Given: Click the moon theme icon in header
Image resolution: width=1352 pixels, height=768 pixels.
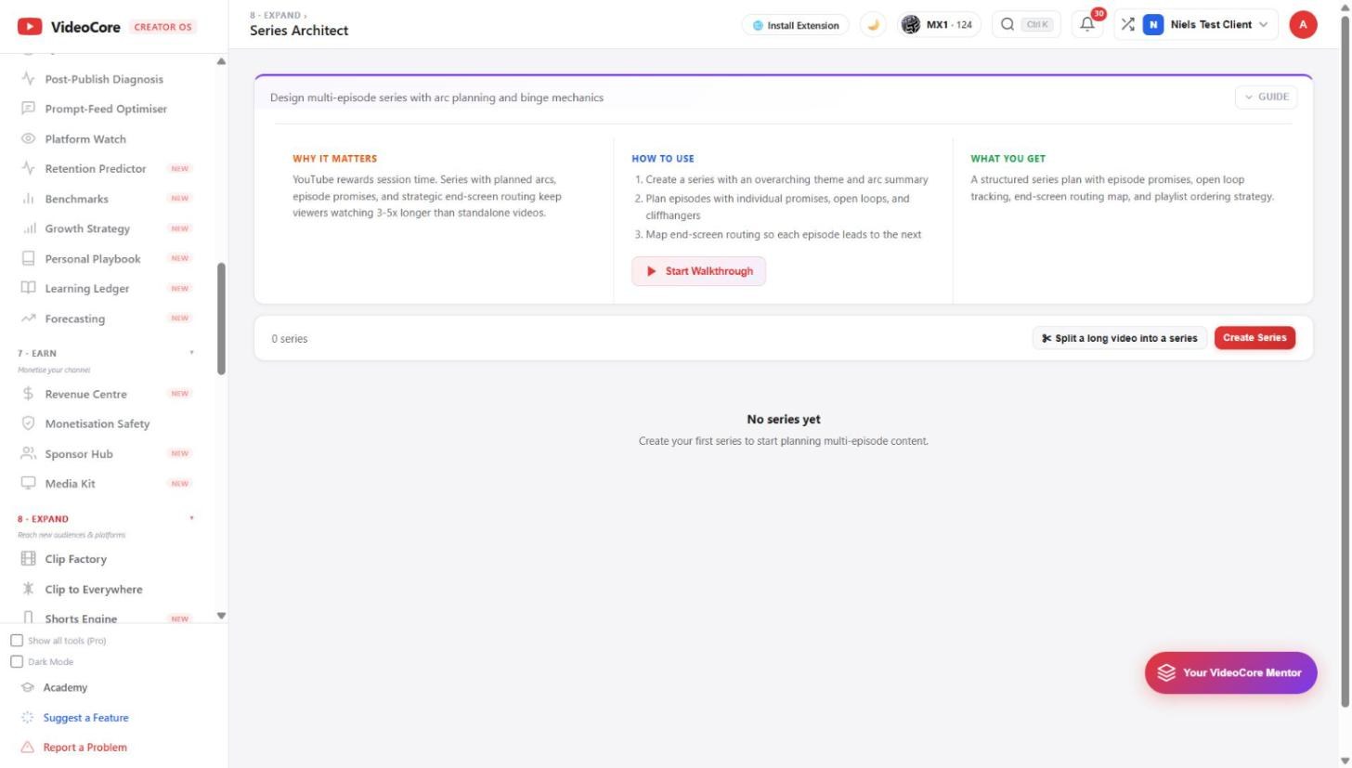Looking at the screenshot, I should [x=873, y=25].
